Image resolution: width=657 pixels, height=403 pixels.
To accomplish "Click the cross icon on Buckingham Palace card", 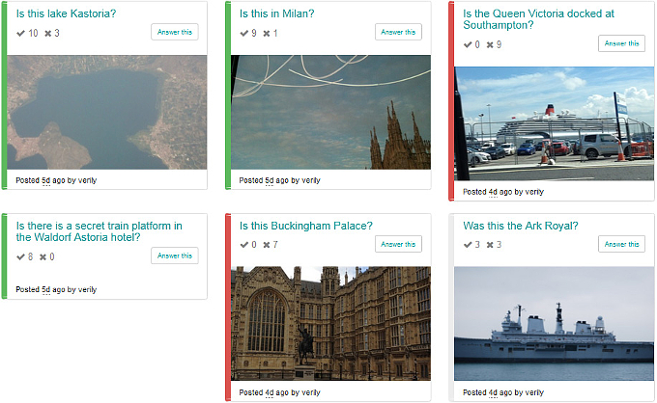I will point(267,245).
